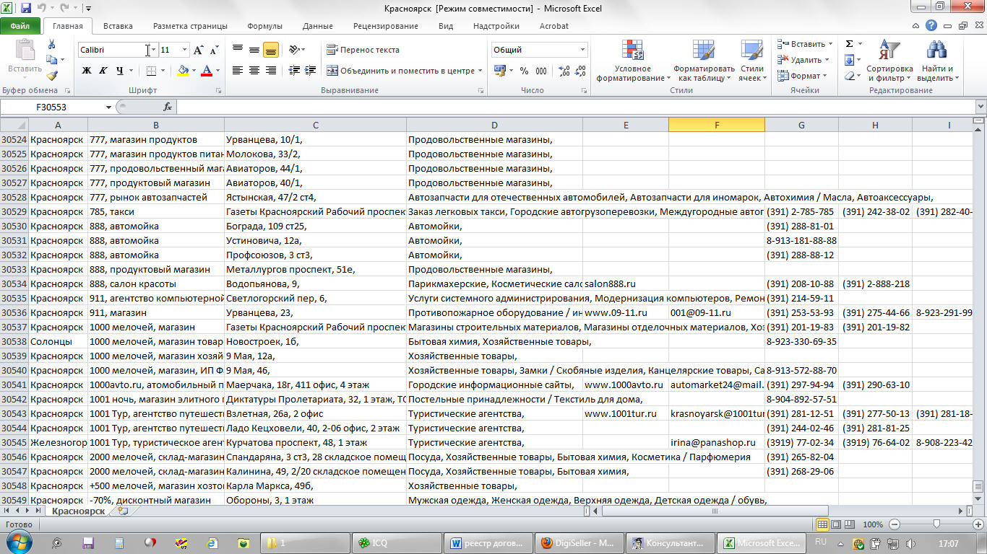Open the Общий number format dropdown
The width and height of the screenshot is (987, 554).
click(582, 50)
